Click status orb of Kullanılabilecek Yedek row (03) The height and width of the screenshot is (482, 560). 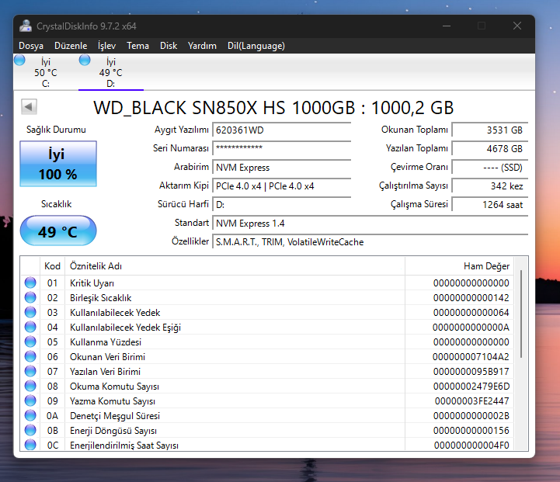(30, 312)
